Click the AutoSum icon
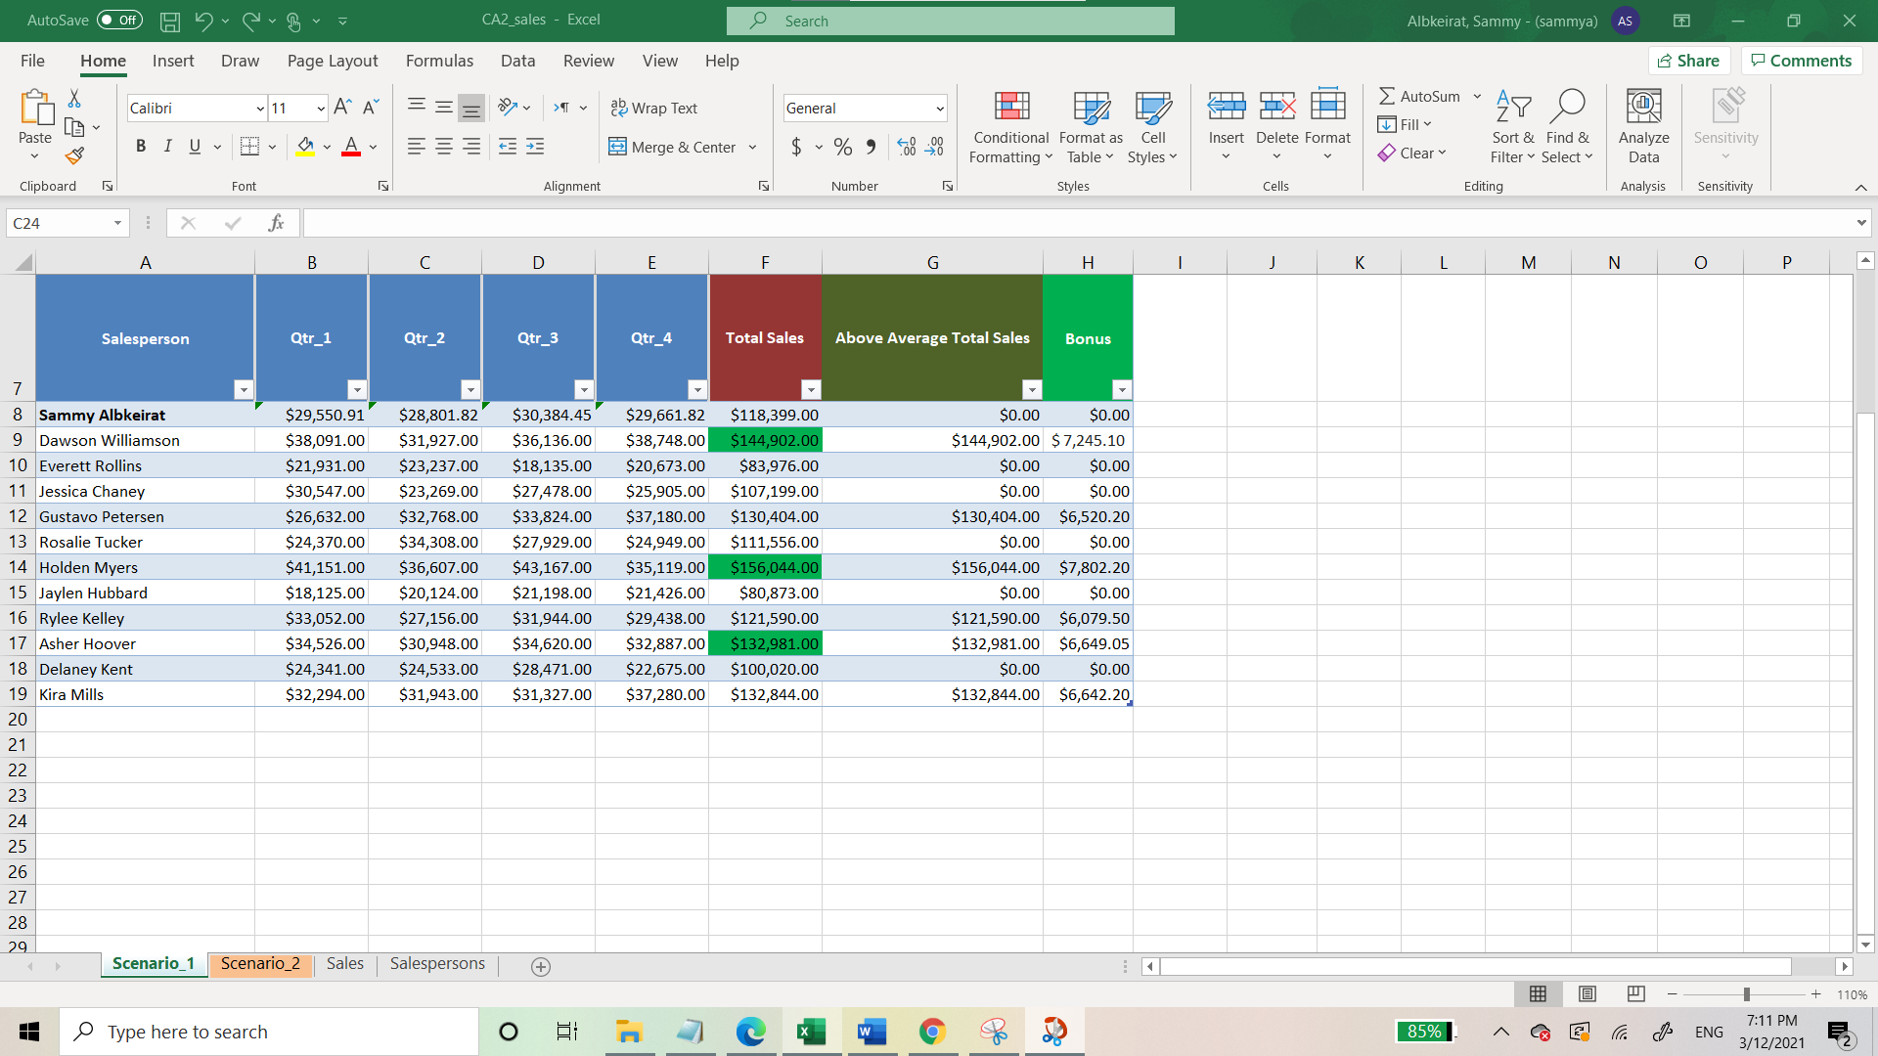Screen dimensions: 1878x1056 pyautogui.click(x=1388, y=96)
